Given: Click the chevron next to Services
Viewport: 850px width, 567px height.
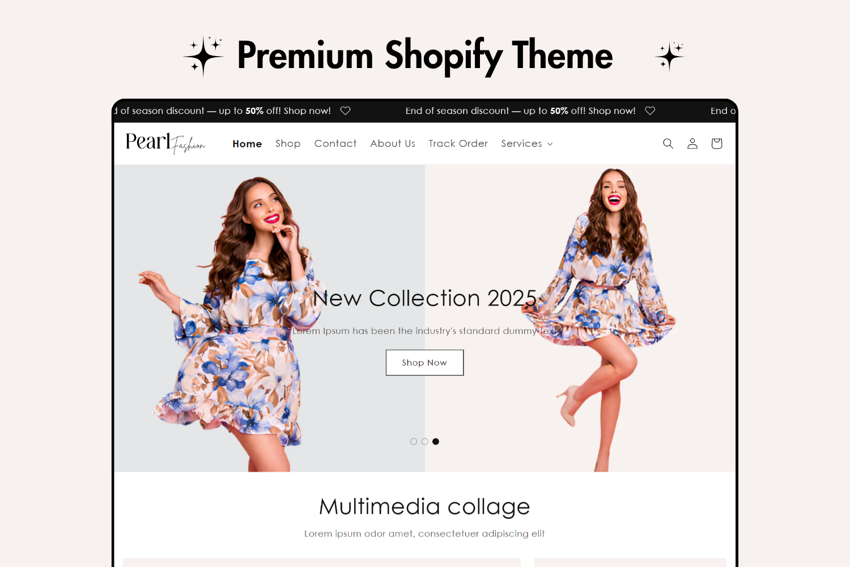Looking at the screenshot, I should (550, 144).
